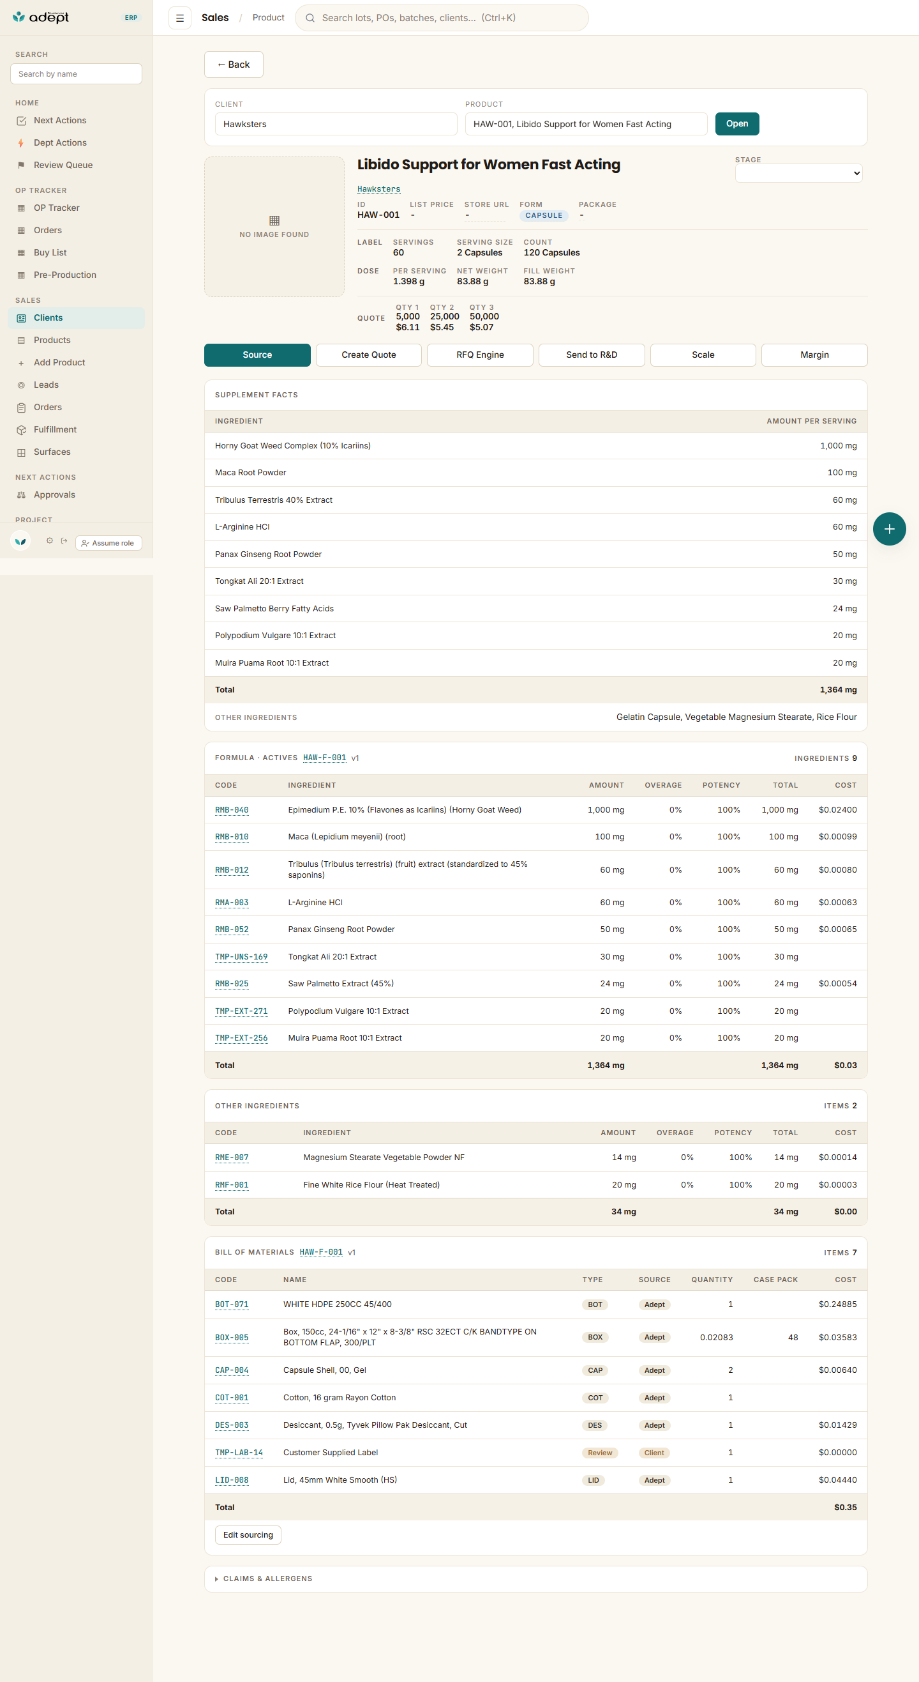Click the Surfaces table icon

(x=22, y=452)
